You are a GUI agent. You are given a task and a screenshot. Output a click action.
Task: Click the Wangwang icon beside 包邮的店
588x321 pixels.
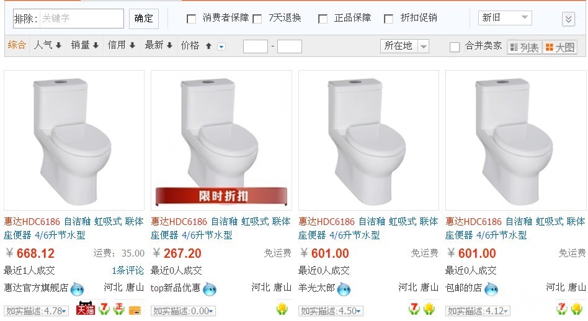[491, 289]
